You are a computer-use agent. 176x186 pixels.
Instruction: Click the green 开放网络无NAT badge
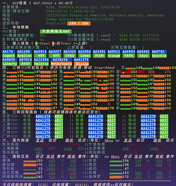pyautogui.click(x=56, y=31)
